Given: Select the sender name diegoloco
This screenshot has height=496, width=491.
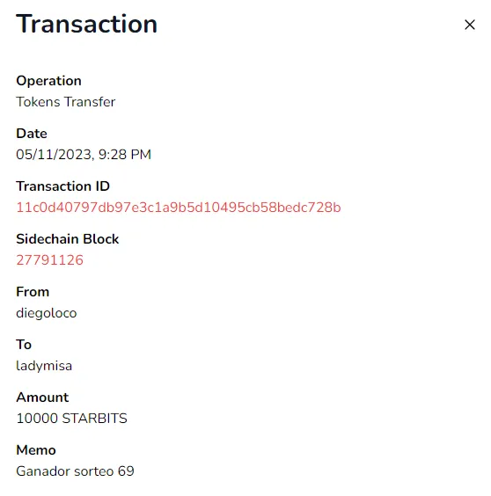Looking at the screenshot, I should click(47, 313).
